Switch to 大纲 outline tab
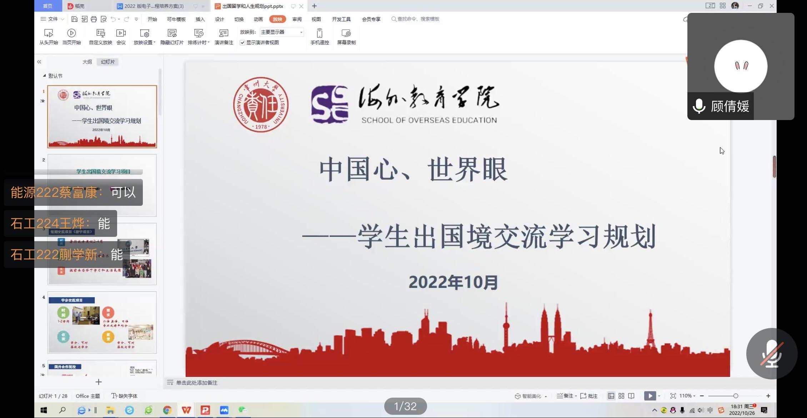The width and height of the screenshot is (807, 418). (87, 62)
